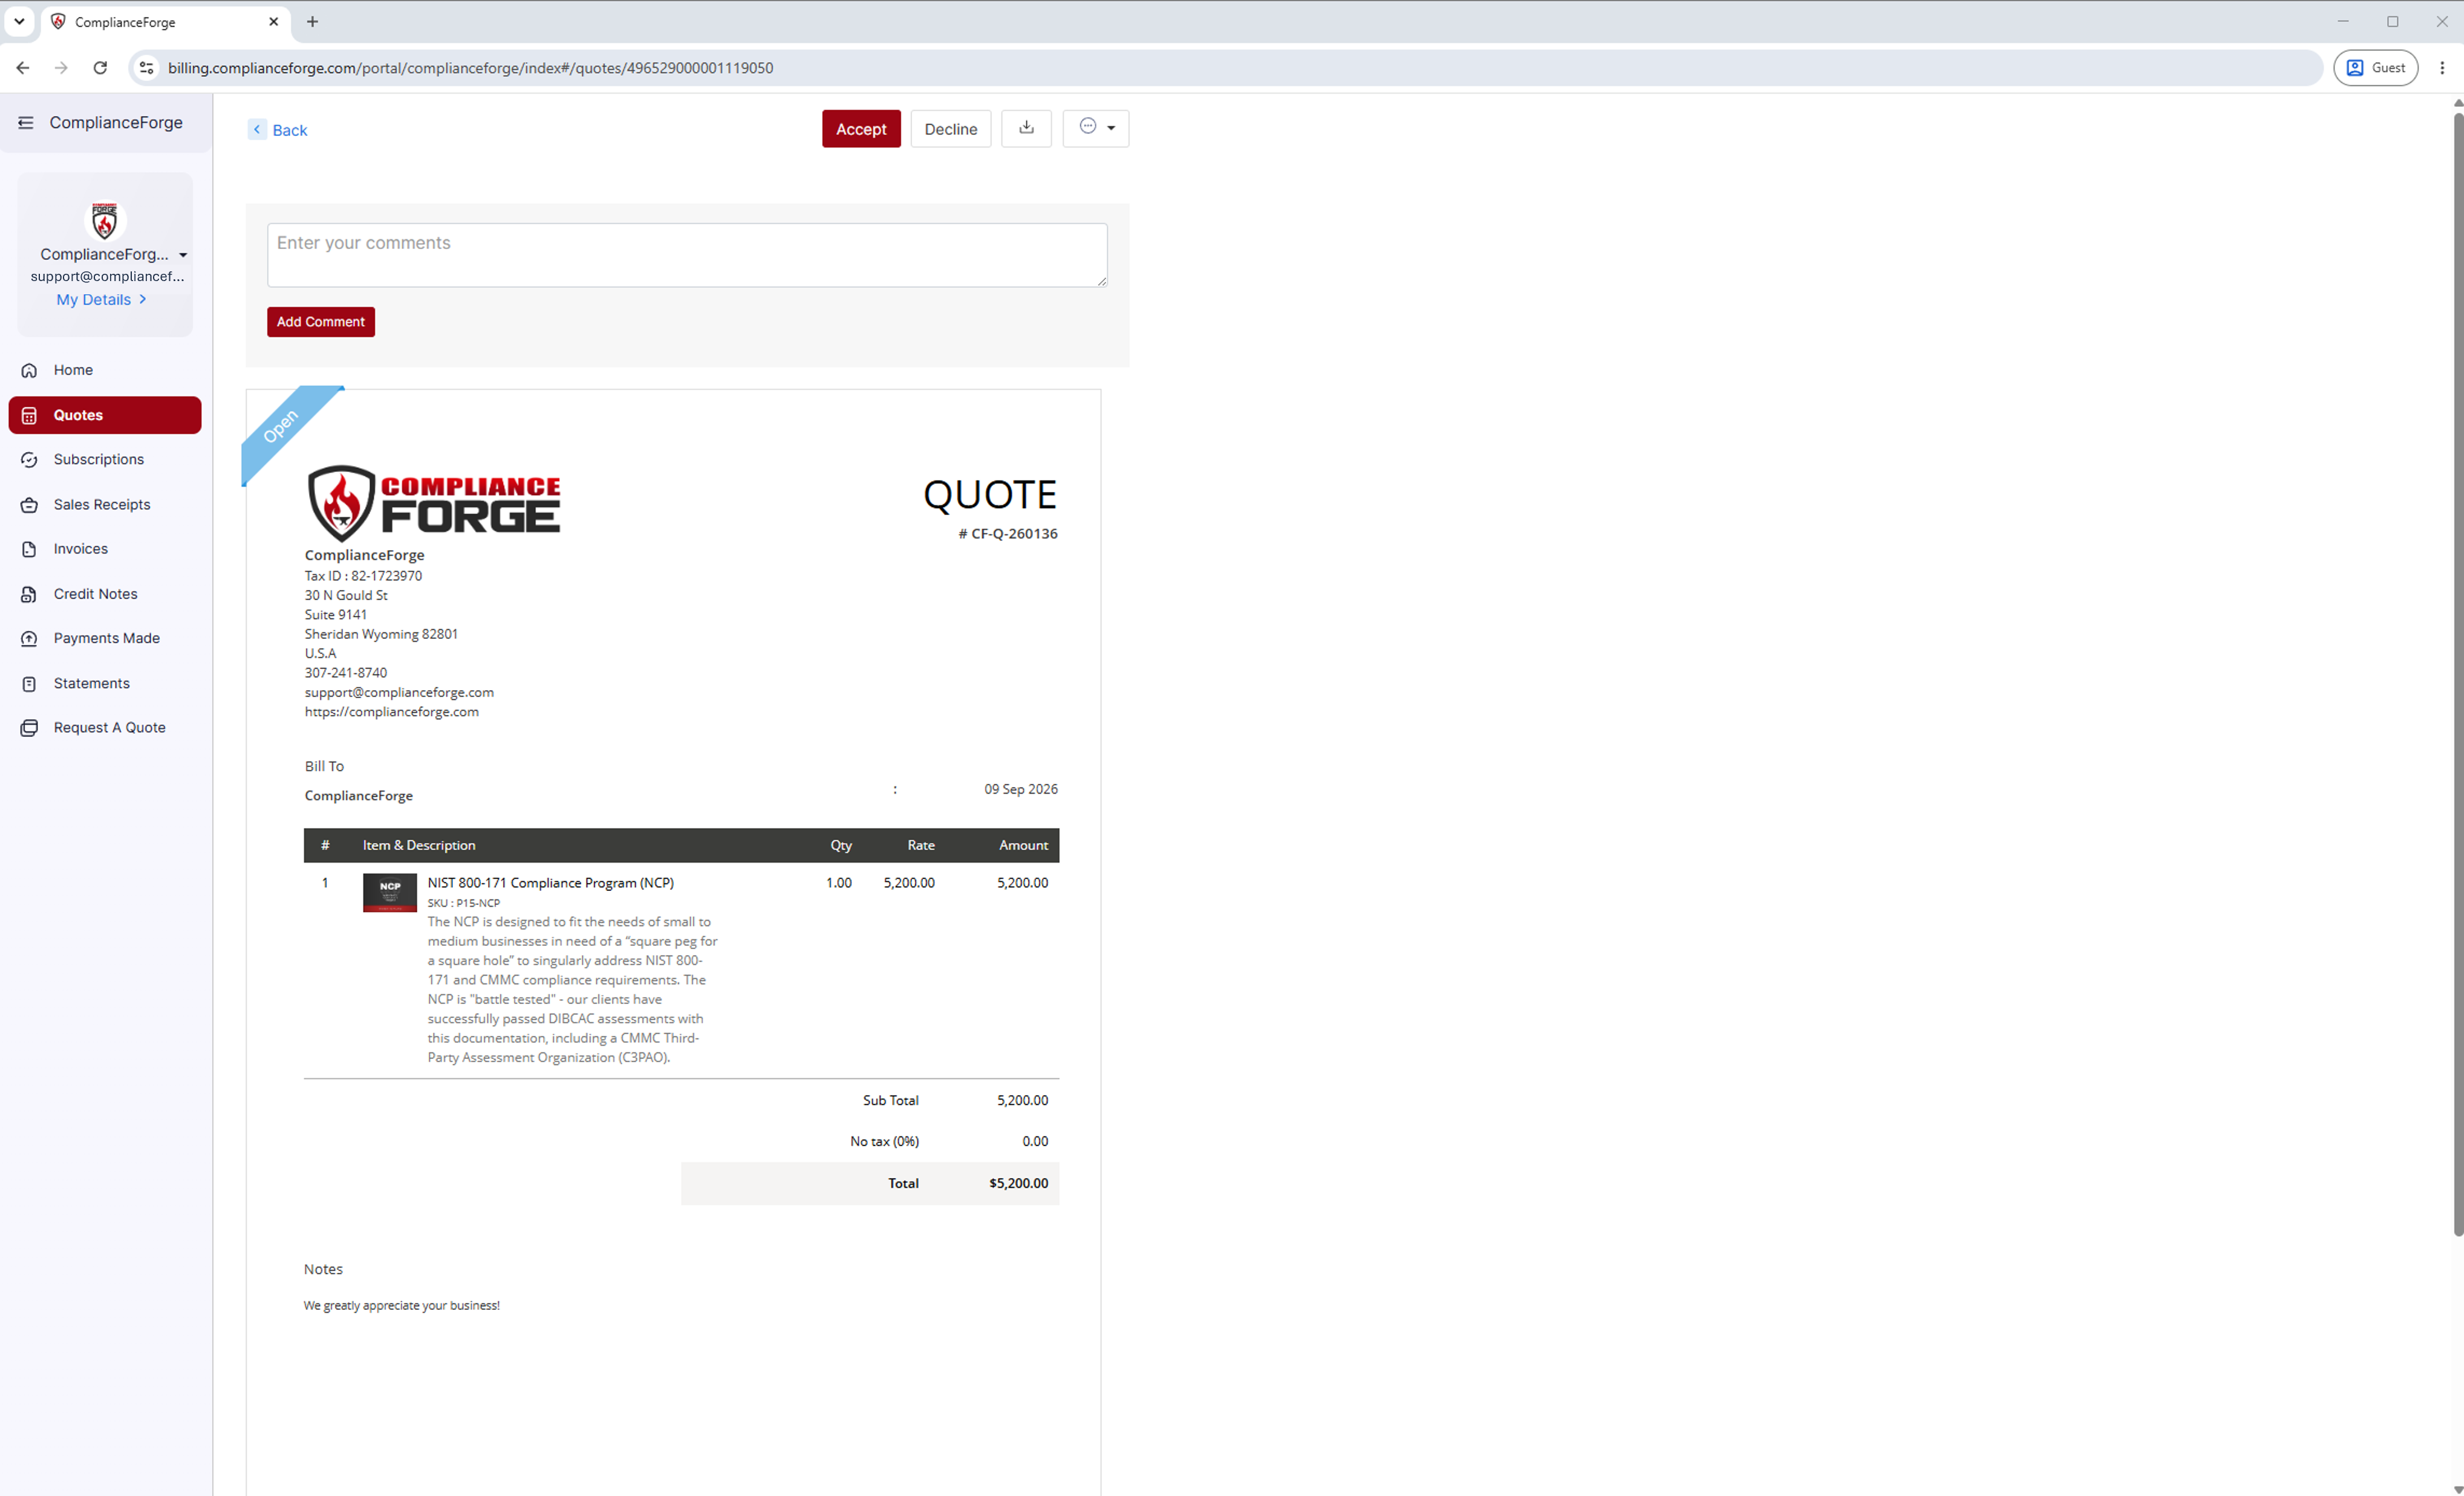Focus the Enter your comments box
This screenshot has height=1496, width=2464.
687,255
